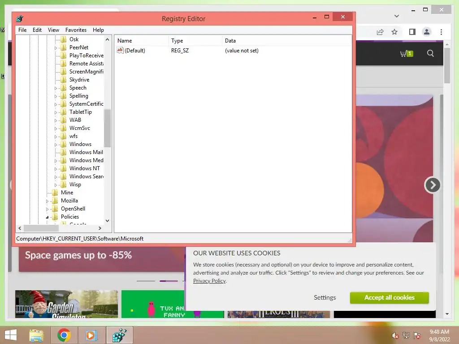Expand the Spelling key
459x344 pixels.
56,96
